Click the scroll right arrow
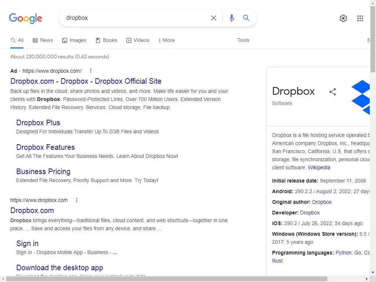The height and width of the screenshot is (282, 376). click(x=367, y=279)
